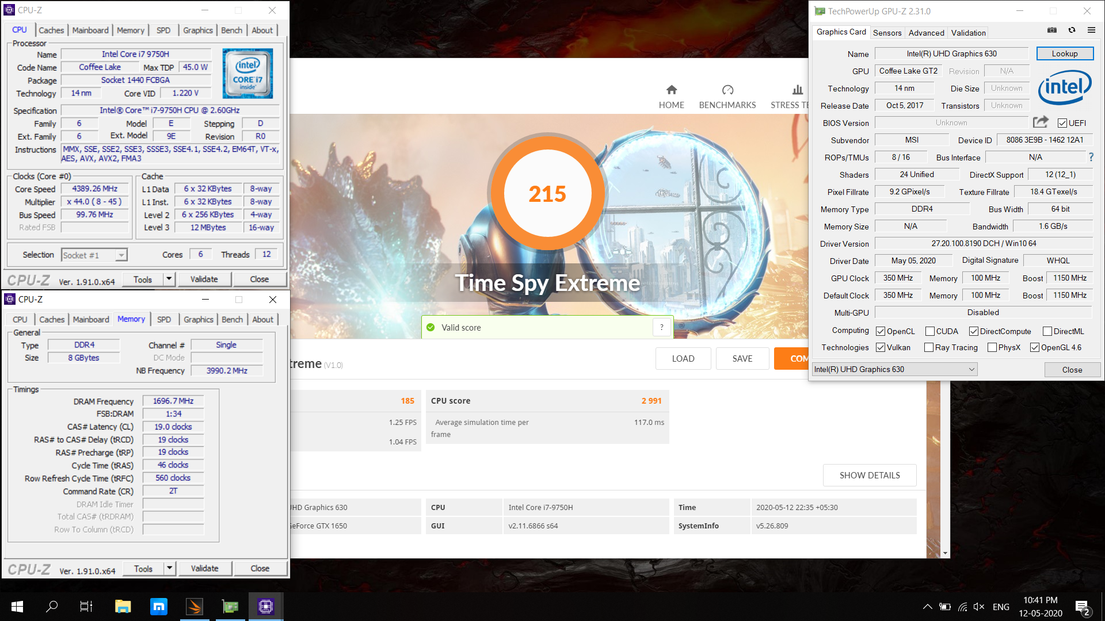Click the BIOS share/export icon in GPU-Z

pyautogui.click(x=1041, y=122)
